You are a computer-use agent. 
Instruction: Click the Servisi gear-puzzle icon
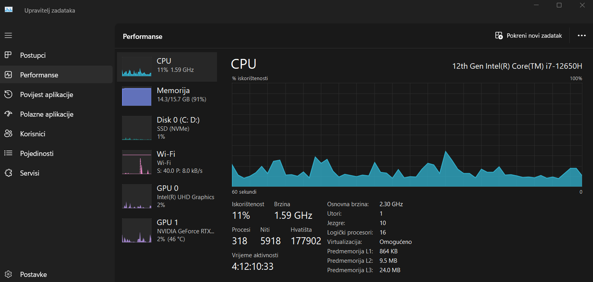click(x=8, y=173)
